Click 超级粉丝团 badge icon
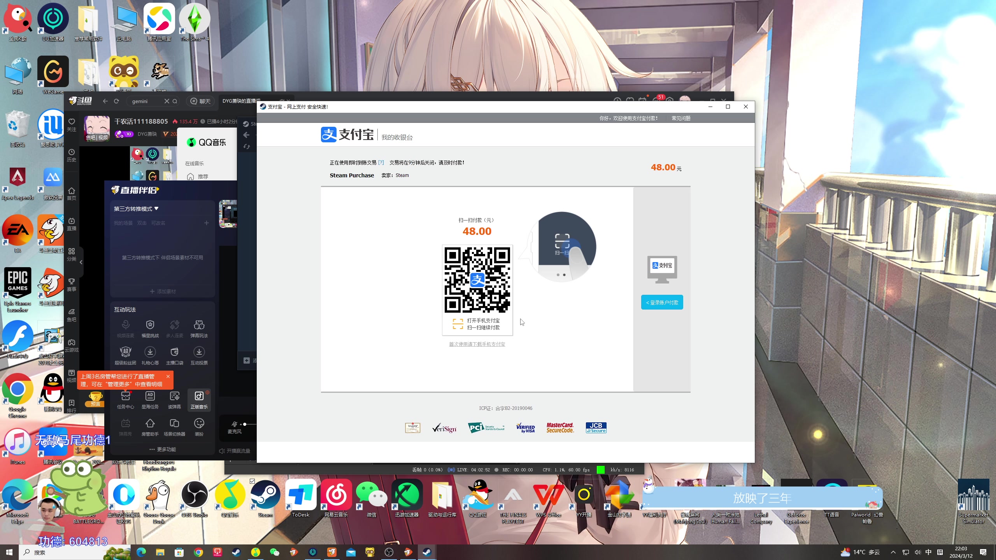 pos(125,352)
